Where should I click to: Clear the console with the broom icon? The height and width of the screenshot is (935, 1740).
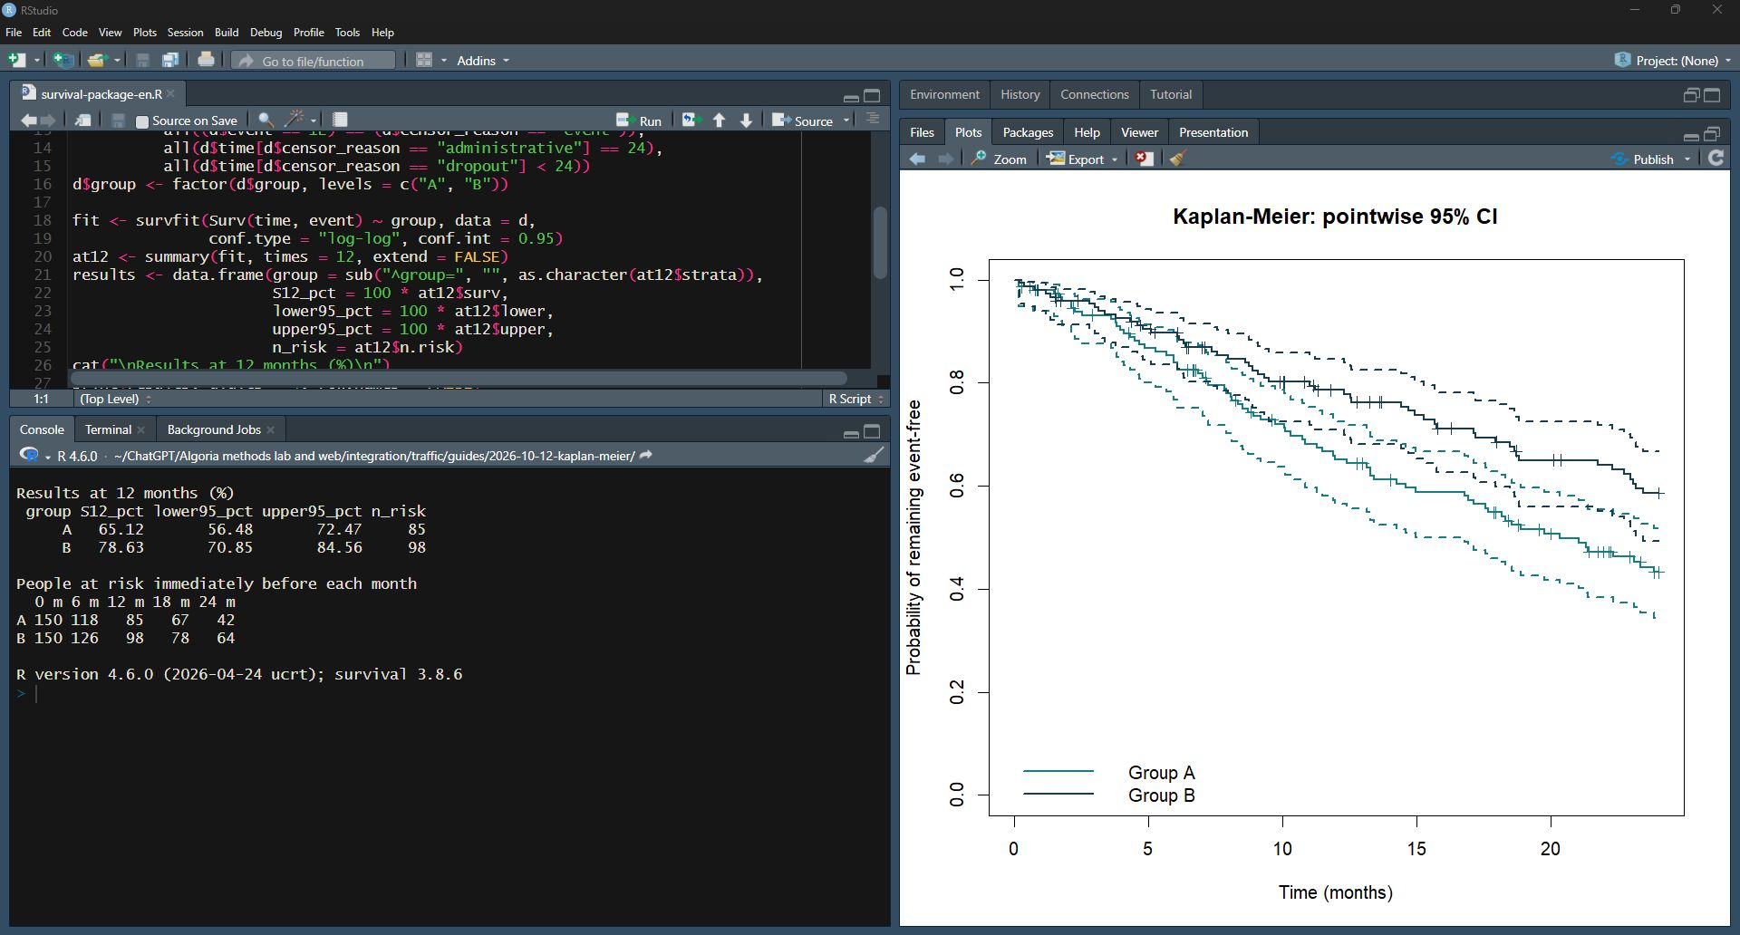pyautogui.click(x=874, y=455)
